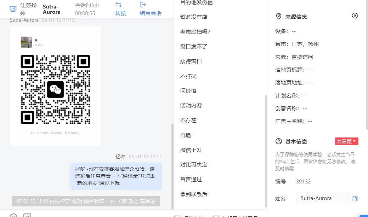Select quick reply 问价格
The height and width of the screenshot is (217, 368).
[188, 90]
